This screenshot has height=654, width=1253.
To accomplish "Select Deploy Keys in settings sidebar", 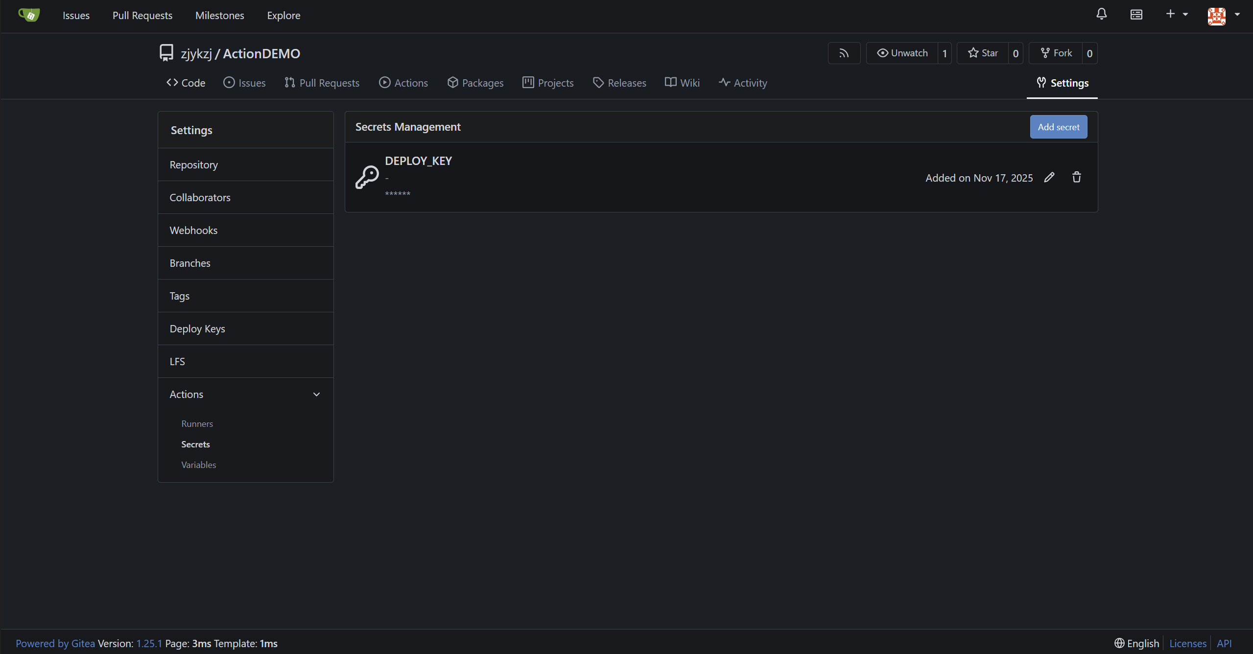I will pyautogui.click(x=197, y=329).
